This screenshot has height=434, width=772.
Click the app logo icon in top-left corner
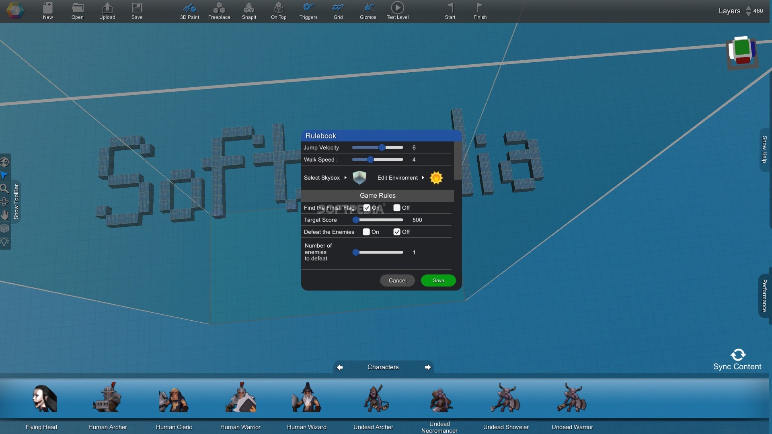[15, 10]
